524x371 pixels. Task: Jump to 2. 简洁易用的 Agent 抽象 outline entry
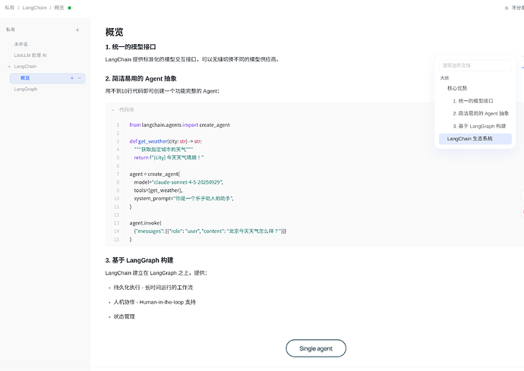[x=481, y=114]
